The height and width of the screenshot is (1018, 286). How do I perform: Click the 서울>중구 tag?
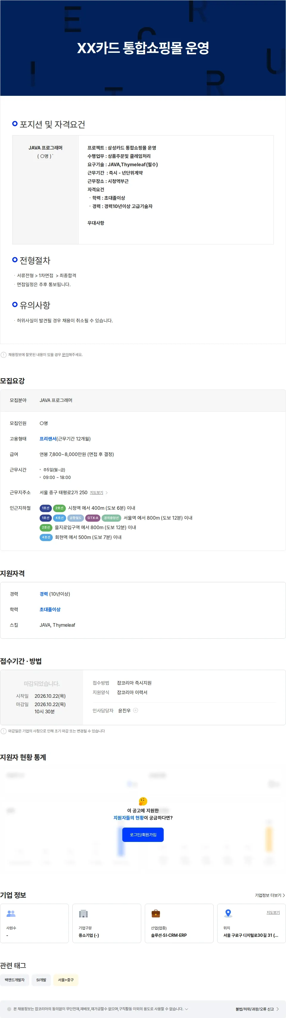66,980
